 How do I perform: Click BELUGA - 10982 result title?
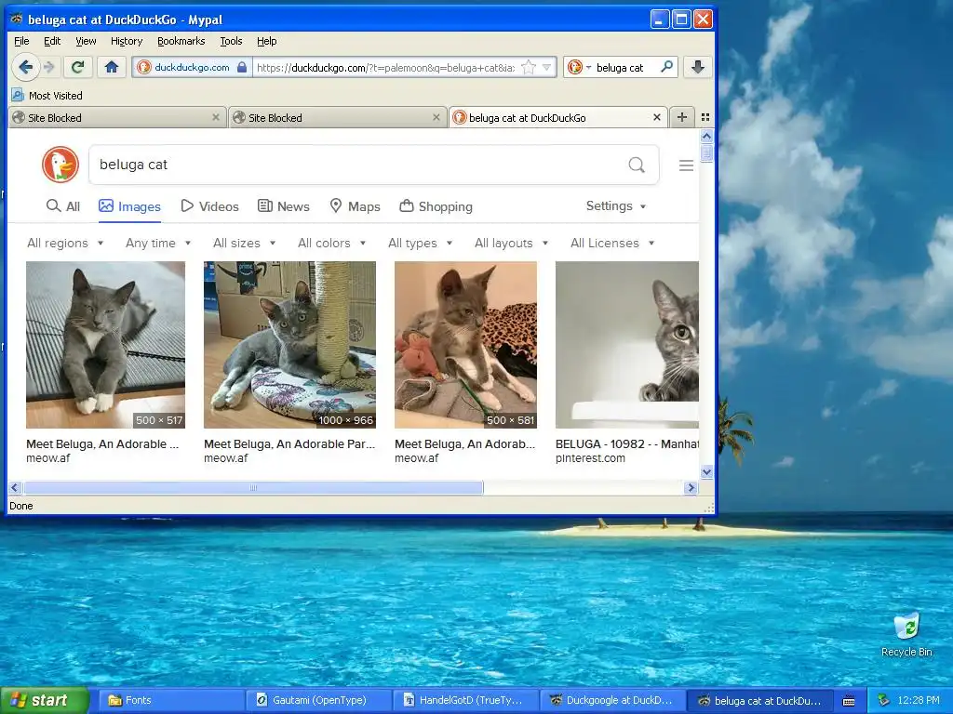(627, 443)
